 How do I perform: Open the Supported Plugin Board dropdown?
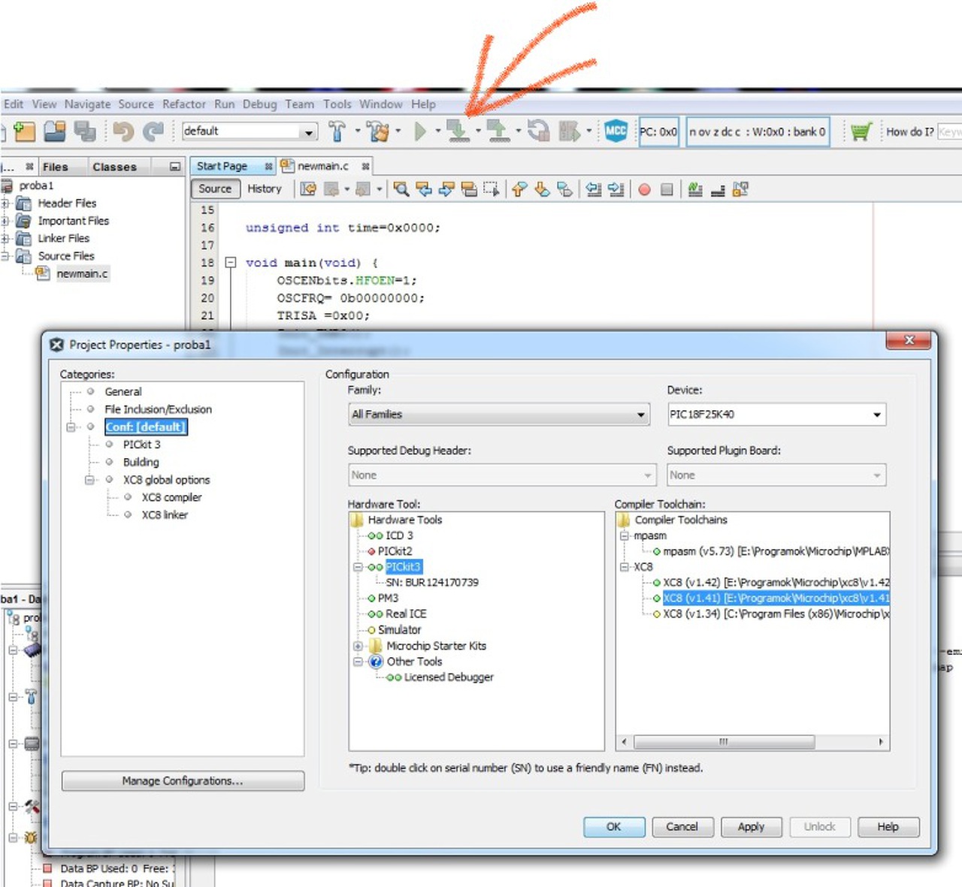click(x=777, y=475)
